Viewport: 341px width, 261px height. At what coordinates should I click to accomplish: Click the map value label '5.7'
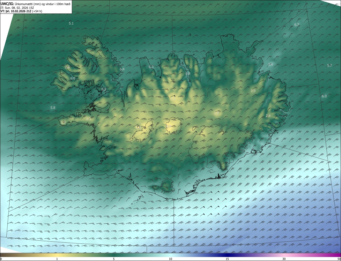pos(330,66)
